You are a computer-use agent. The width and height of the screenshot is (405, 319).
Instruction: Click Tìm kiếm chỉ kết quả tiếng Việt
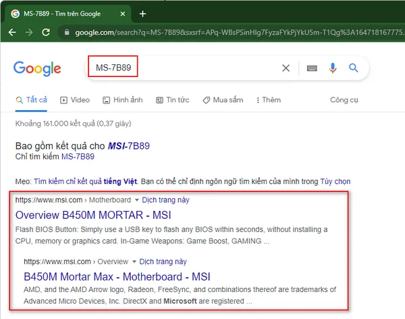point(86,181)
